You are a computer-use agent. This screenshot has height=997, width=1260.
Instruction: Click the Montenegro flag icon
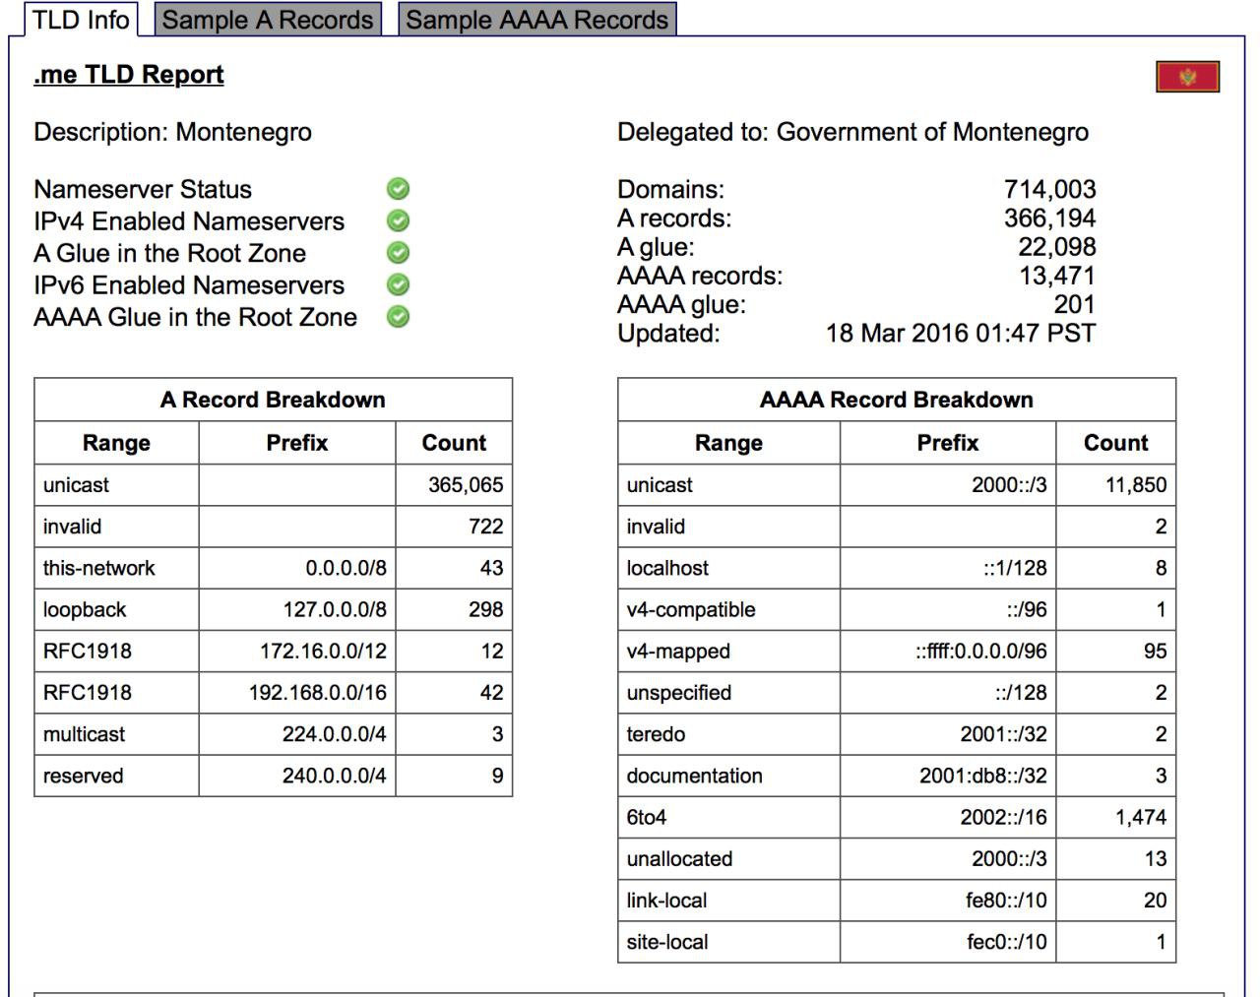[x=1188, y=77]
